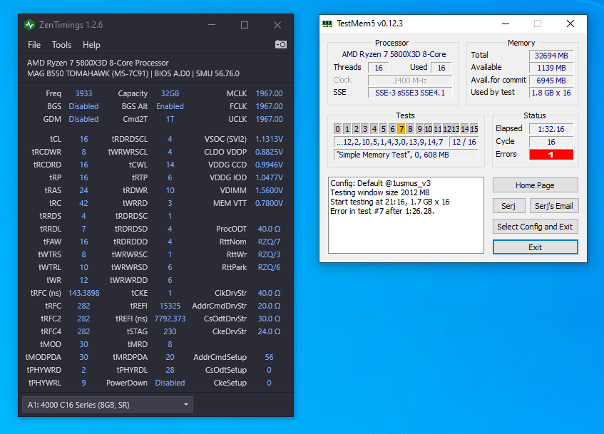
Task: Click the Capacity value 32GB
Action: point(170,93)
